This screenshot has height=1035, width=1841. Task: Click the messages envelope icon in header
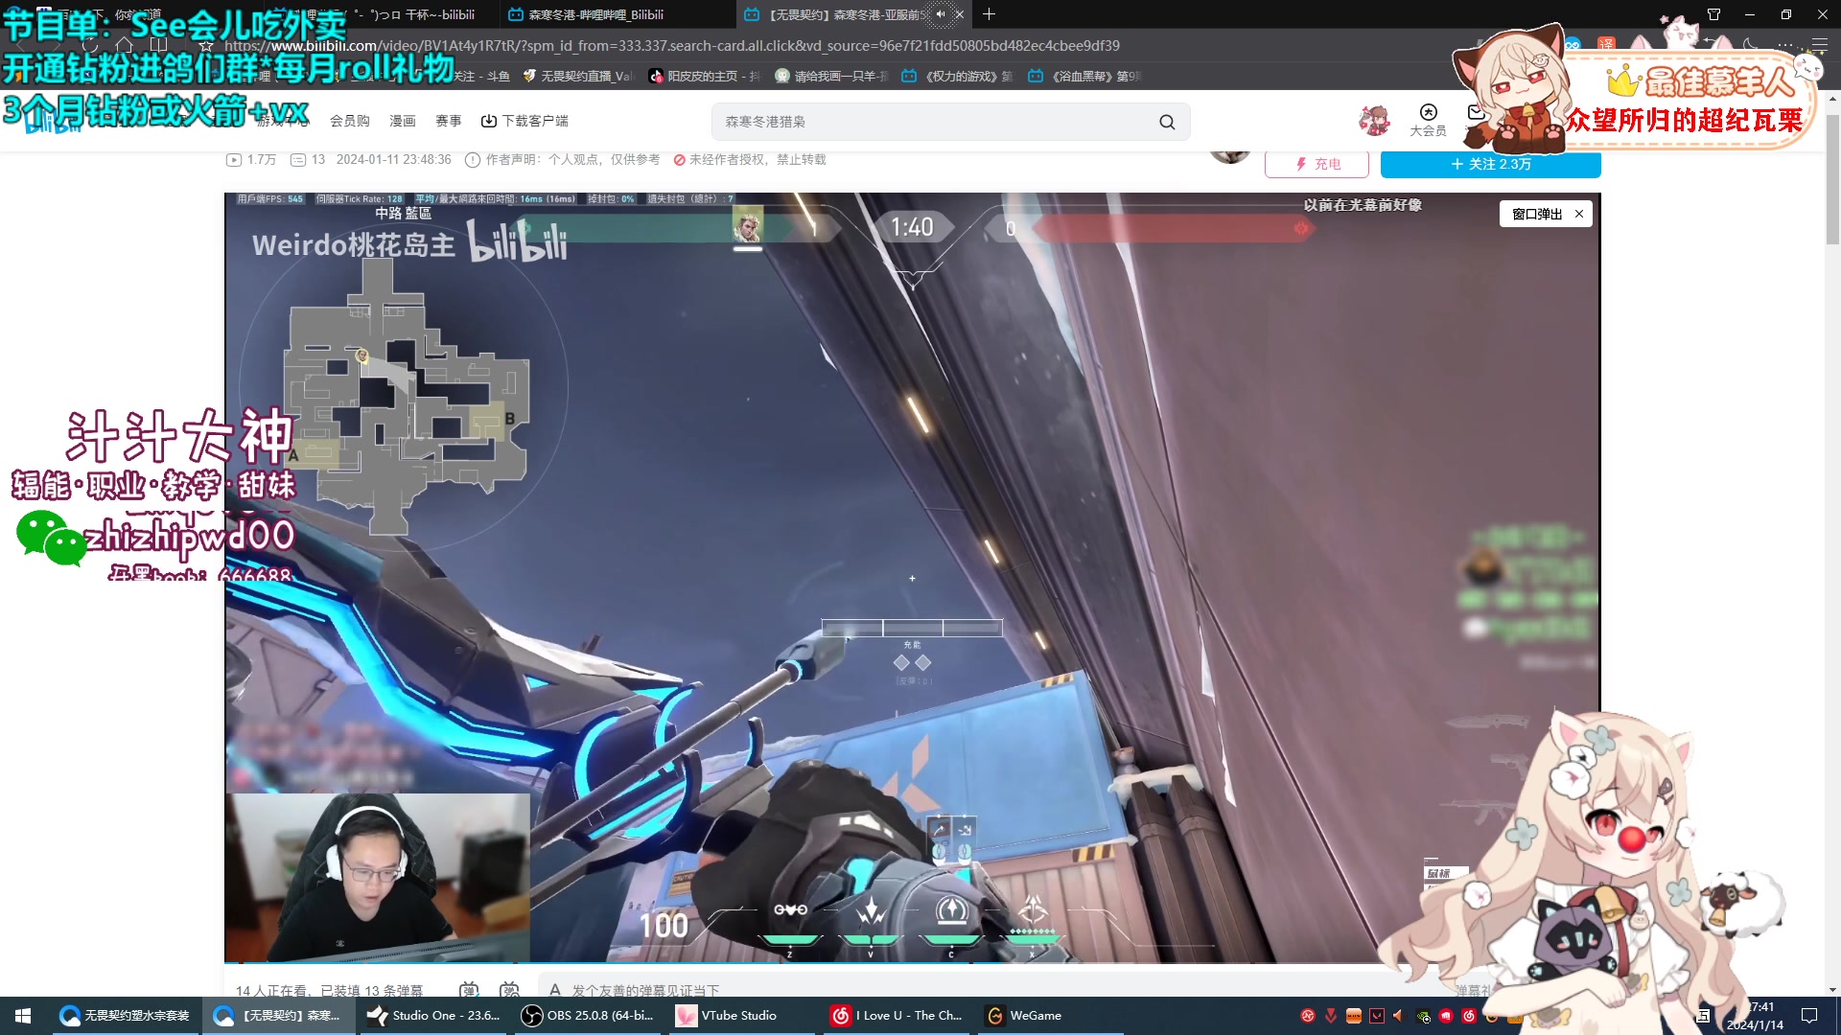point(1476,113)
